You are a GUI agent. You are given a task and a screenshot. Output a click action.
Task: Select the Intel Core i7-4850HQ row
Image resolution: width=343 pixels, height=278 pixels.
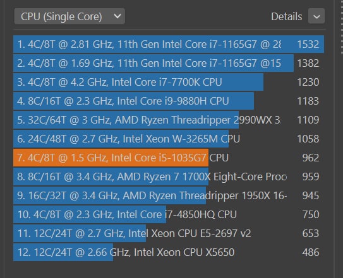pos(169,214)
